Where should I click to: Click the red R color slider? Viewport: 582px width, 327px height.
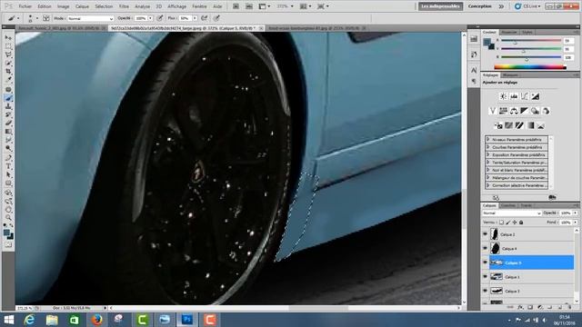531,40
